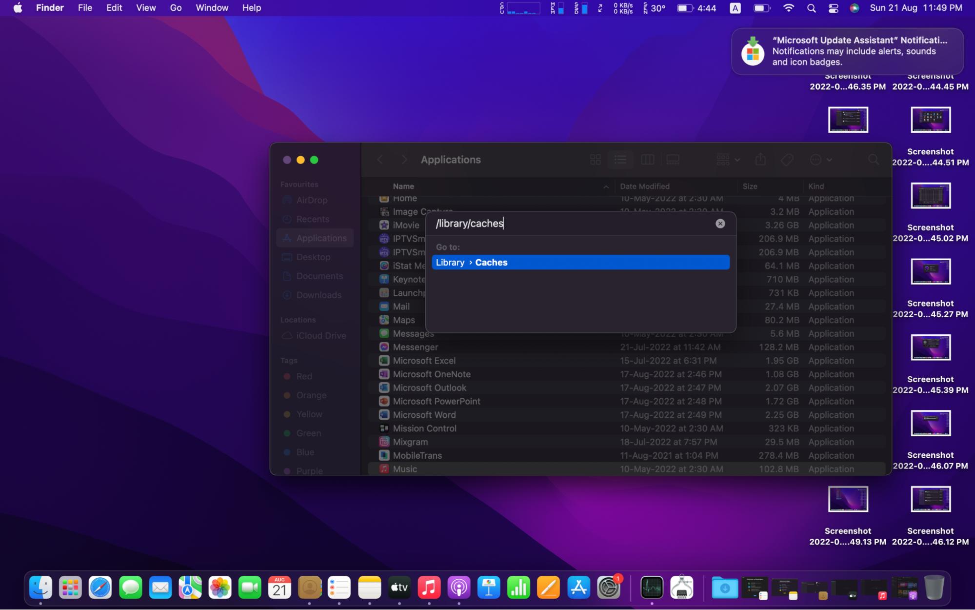Screen dimensions: 975x610
Task: Open the Microsoft Update Assistant notification
Action: 847,51
